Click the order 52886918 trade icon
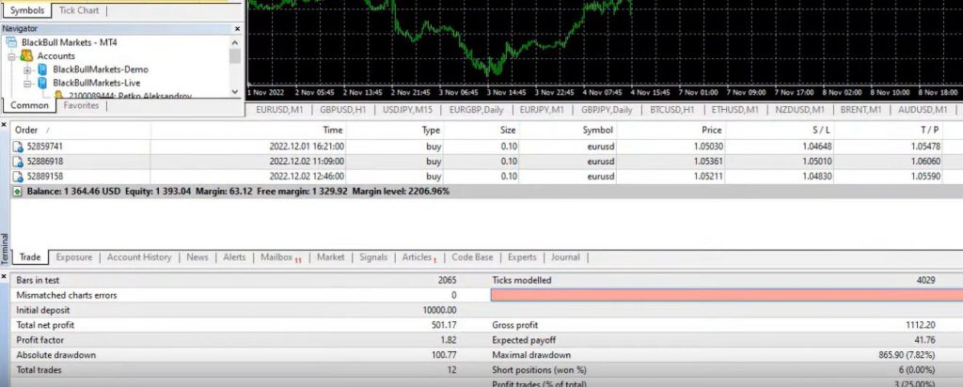 [17, 161]
